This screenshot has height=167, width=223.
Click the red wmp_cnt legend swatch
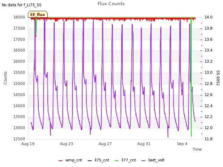(x=60, y=161)
